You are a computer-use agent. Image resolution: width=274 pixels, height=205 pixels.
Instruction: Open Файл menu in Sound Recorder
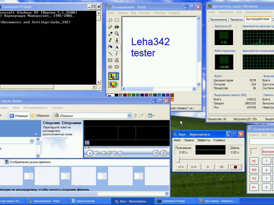pos(177,140)
